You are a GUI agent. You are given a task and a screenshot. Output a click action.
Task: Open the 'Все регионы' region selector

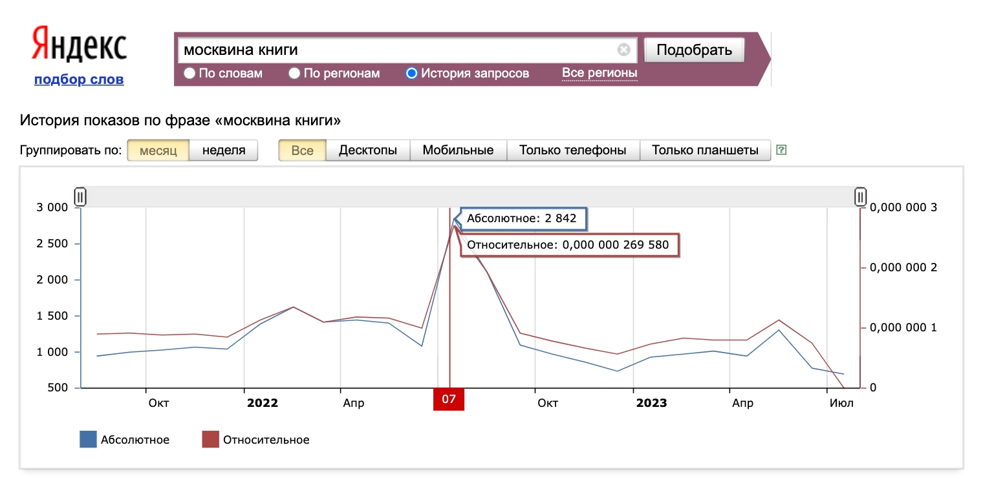[600, 73]
